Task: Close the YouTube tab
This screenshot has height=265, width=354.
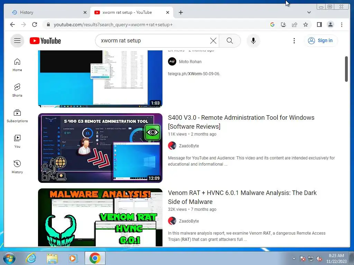Action: [x=168, y=12]
